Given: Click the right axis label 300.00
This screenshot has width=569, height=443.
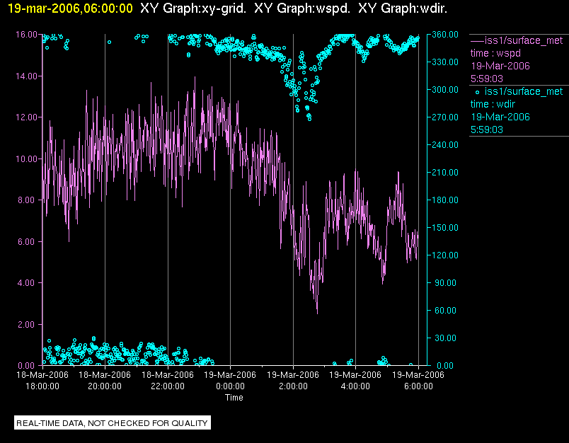Looking at the screenshot, I should (445, 90).
